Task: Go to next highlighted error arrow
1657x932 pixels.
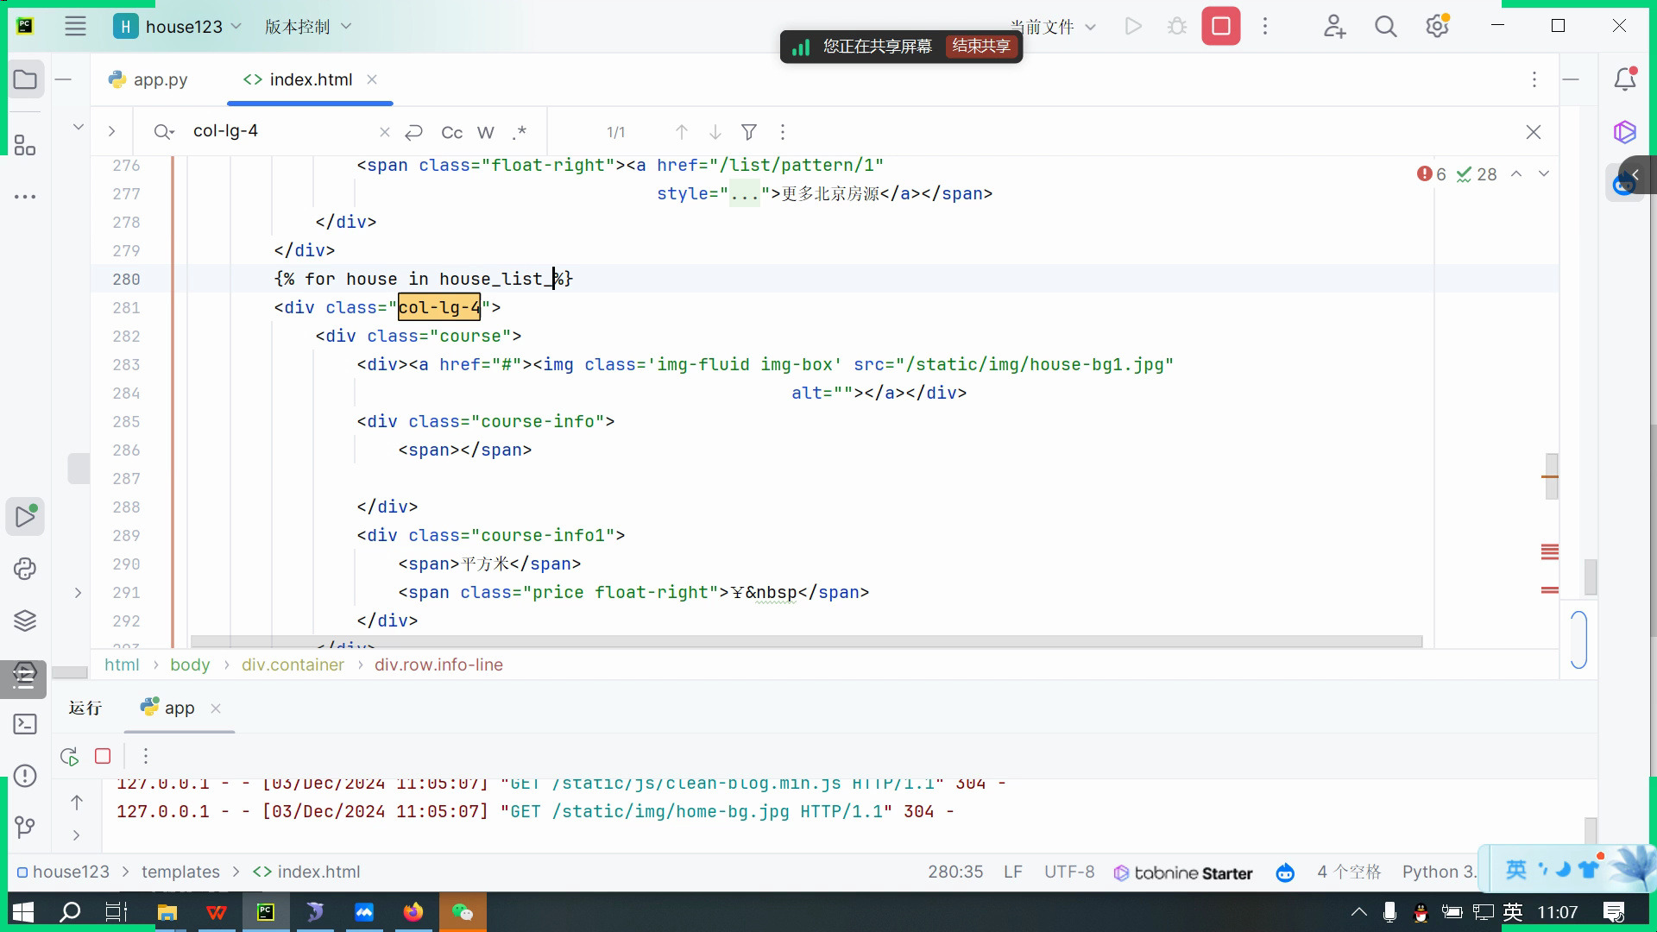Action: (1544, 174)
